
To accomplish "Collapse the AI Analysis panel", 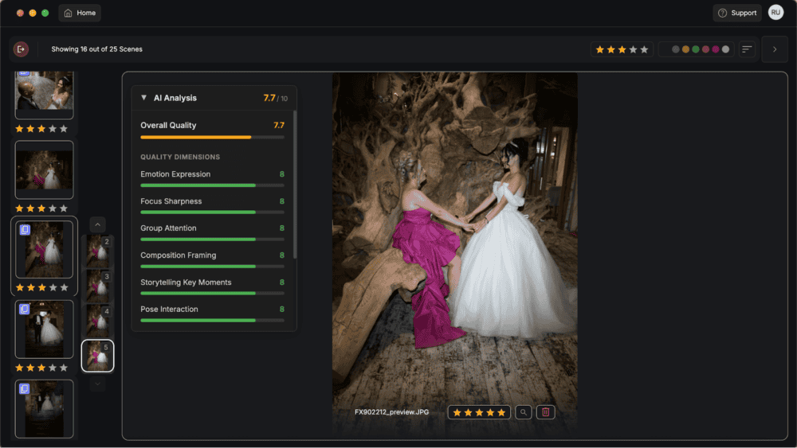I will pyautogui.click(x=143, y=98).
